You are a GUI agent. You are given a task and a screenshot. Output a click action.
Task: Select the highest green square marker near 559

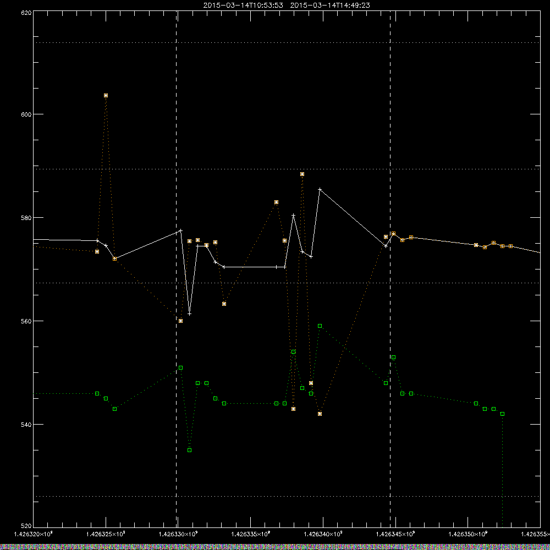(320, 326)
